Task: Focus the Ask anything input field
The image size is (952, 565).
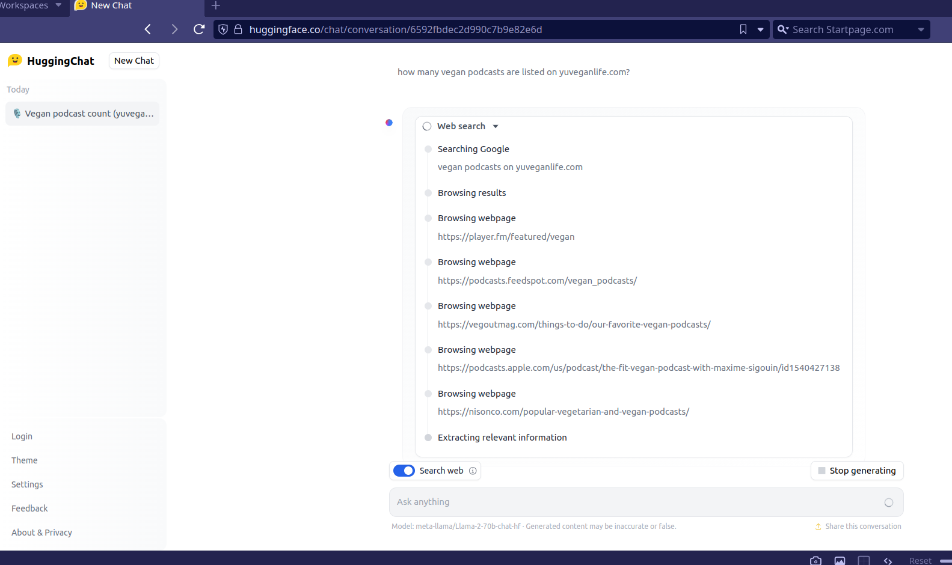Action: 646,502
